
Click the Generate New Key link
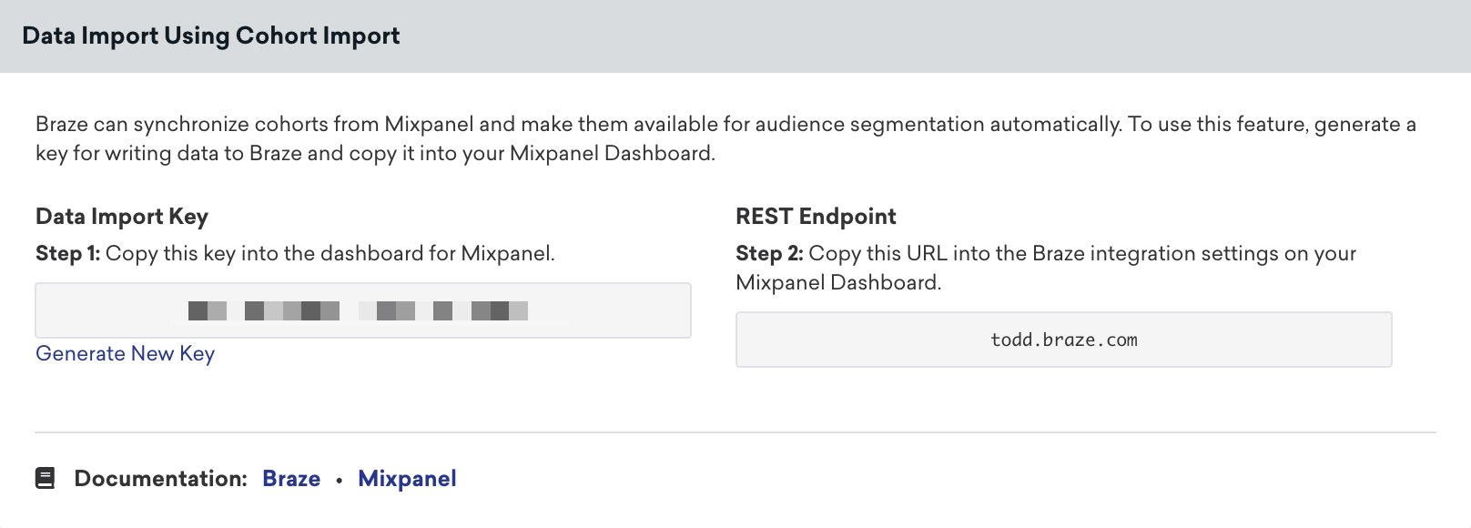125,353
